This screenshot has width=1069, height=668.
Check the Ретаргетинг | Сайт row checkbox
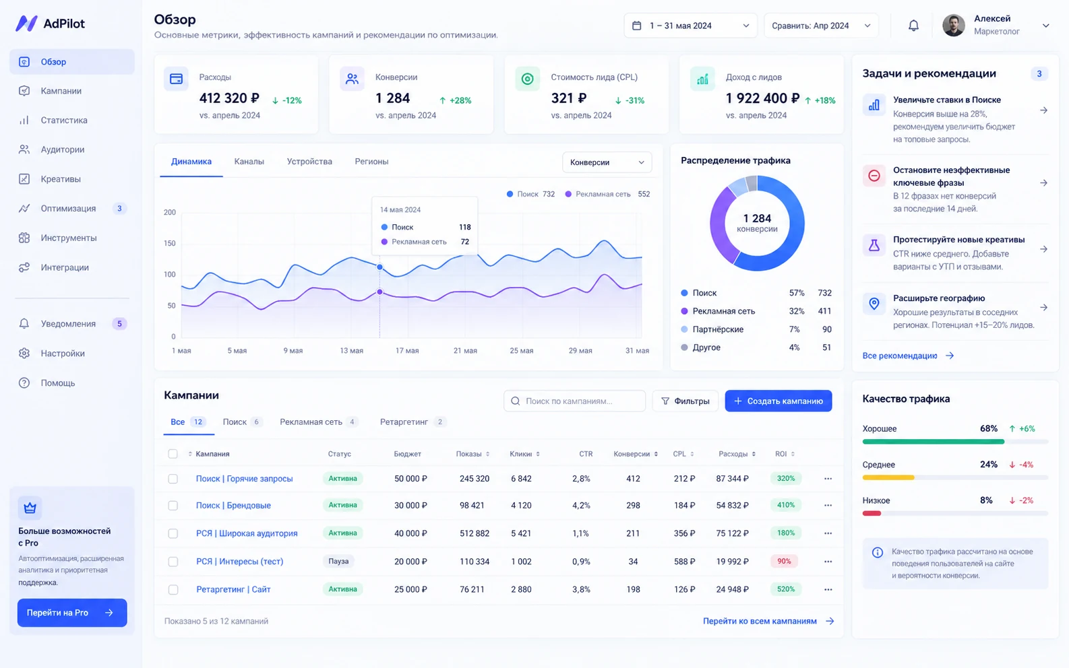click(173, 590)
